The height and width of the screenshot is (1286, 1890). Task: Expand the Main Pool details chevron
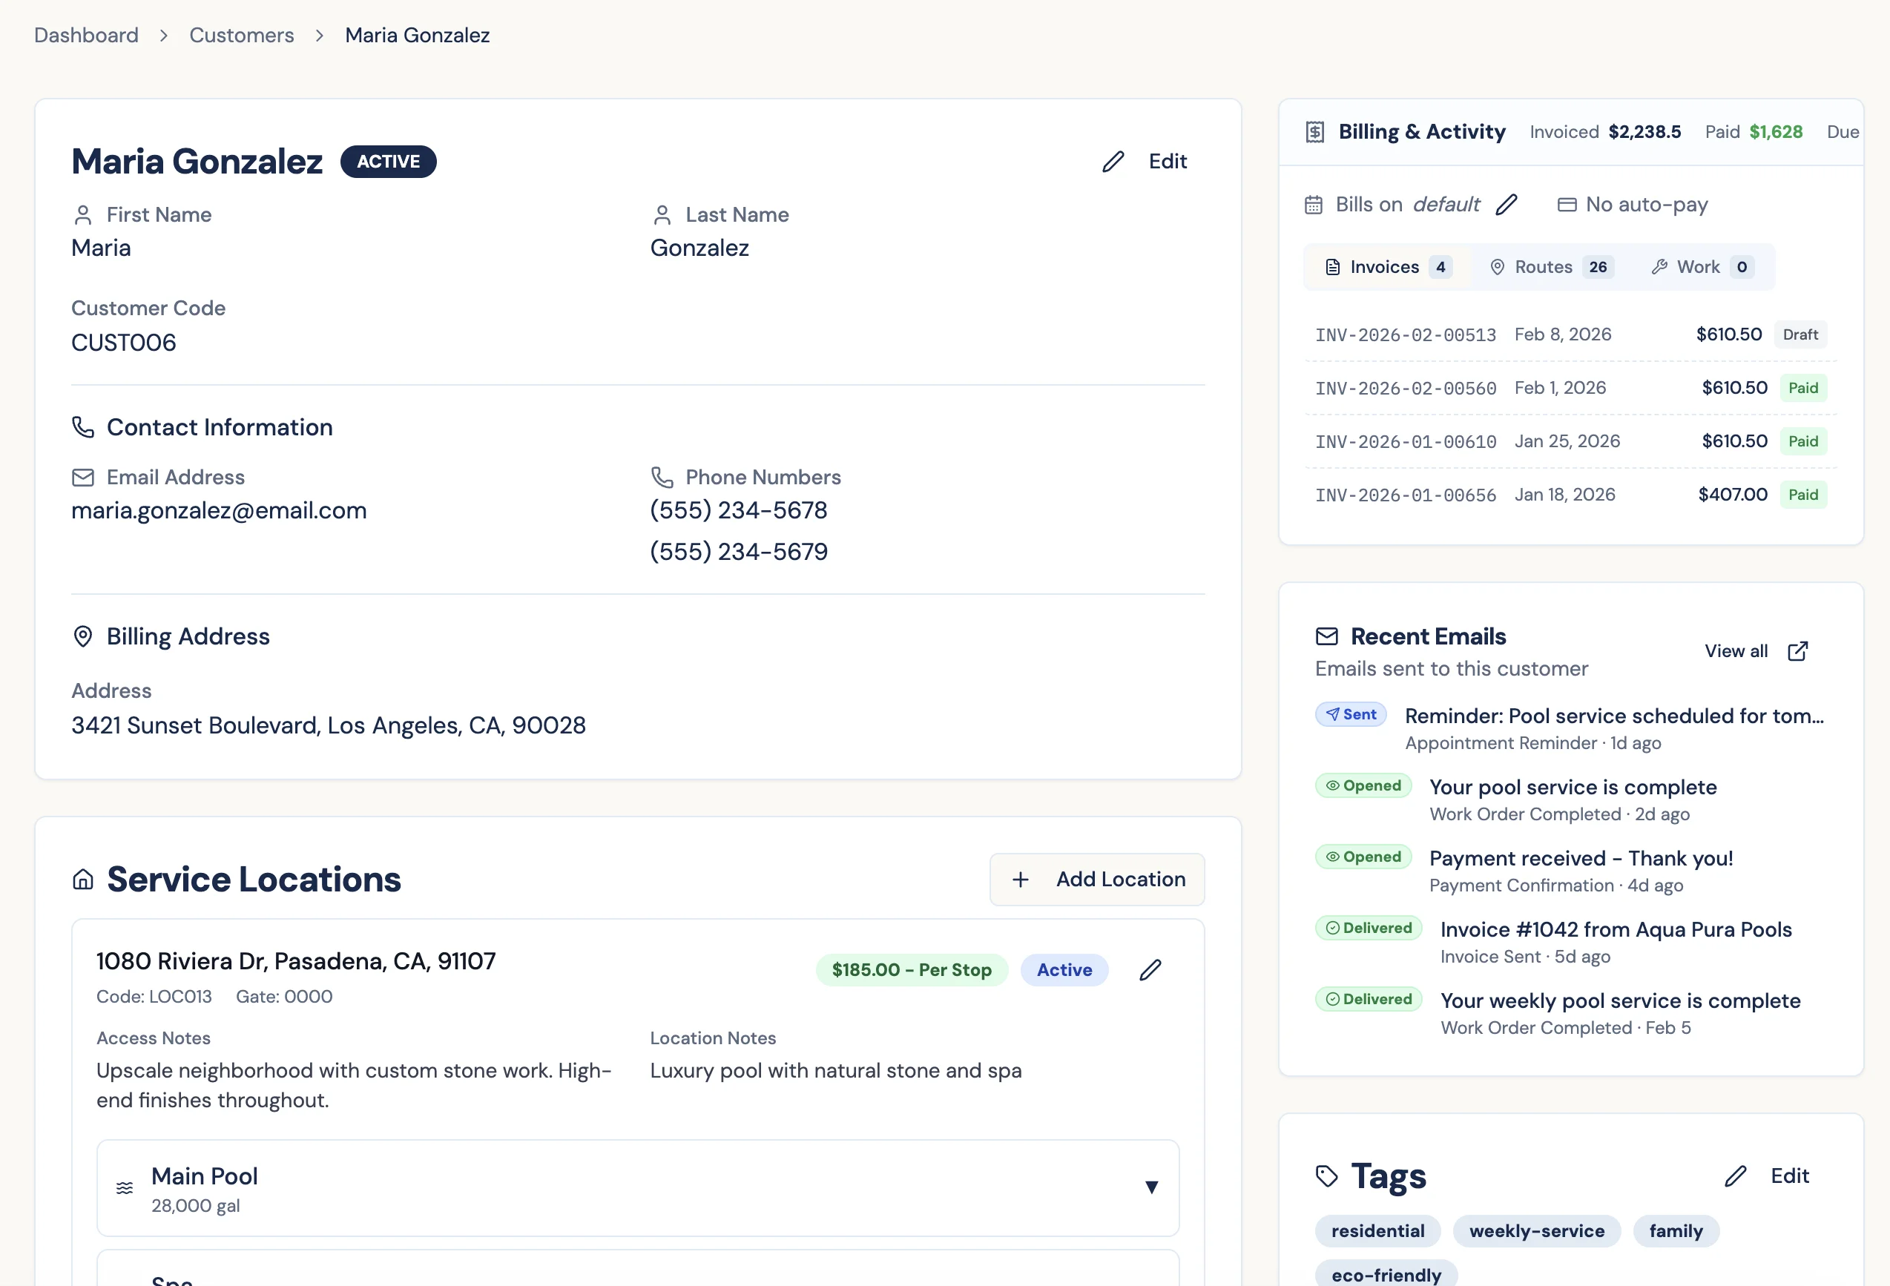(1153, 1188)
